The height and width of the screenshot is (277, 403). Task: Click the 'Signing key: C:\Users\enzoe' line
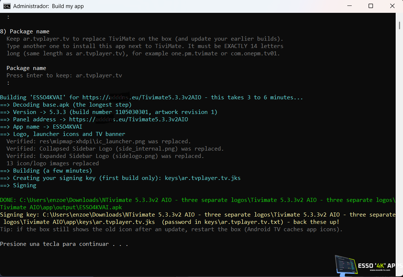click(197, 215)
